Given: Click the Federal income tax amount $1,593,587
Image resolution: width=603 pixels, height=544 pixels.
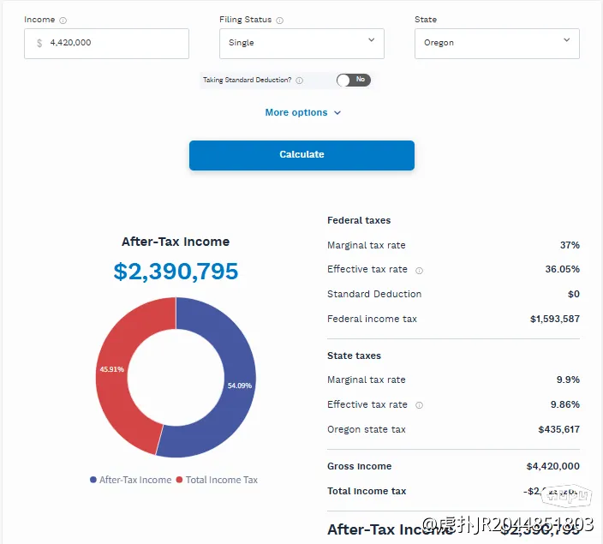Looking at the screenshot, I should 554,320.
